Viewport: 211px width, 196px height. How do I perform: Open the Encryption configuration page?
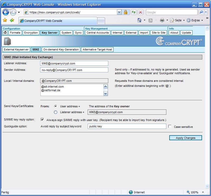[31, 33]
